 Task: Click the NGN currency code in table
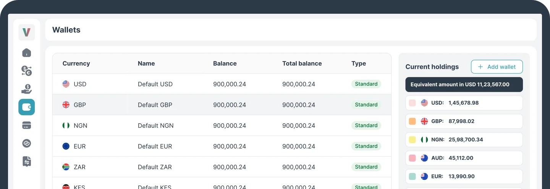(81, 125)
